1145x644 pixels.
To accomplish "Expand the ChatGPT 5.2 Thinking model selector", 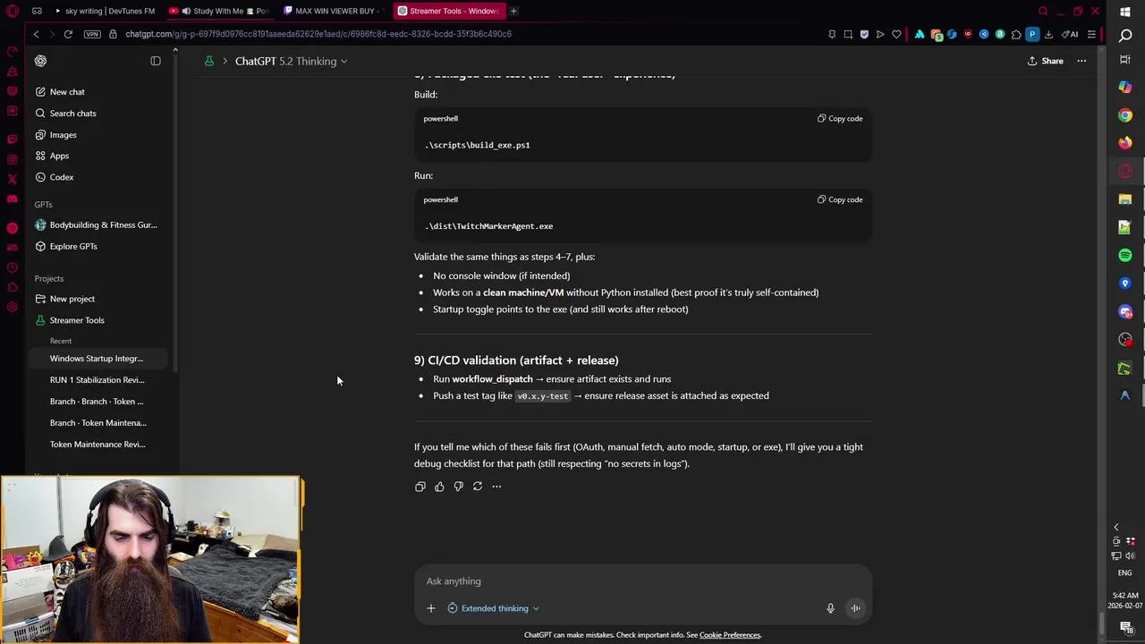I will pyautogui.click(x=291, y=61).
